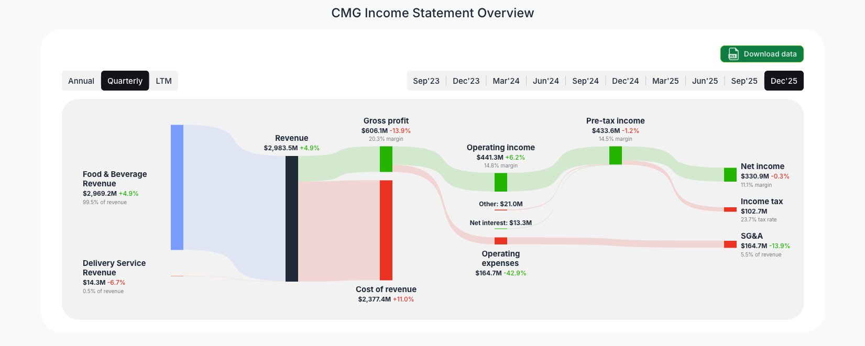Click the red Cost of revenue node bar
This screenshot has width=865, height=346.
pos(385,230)
